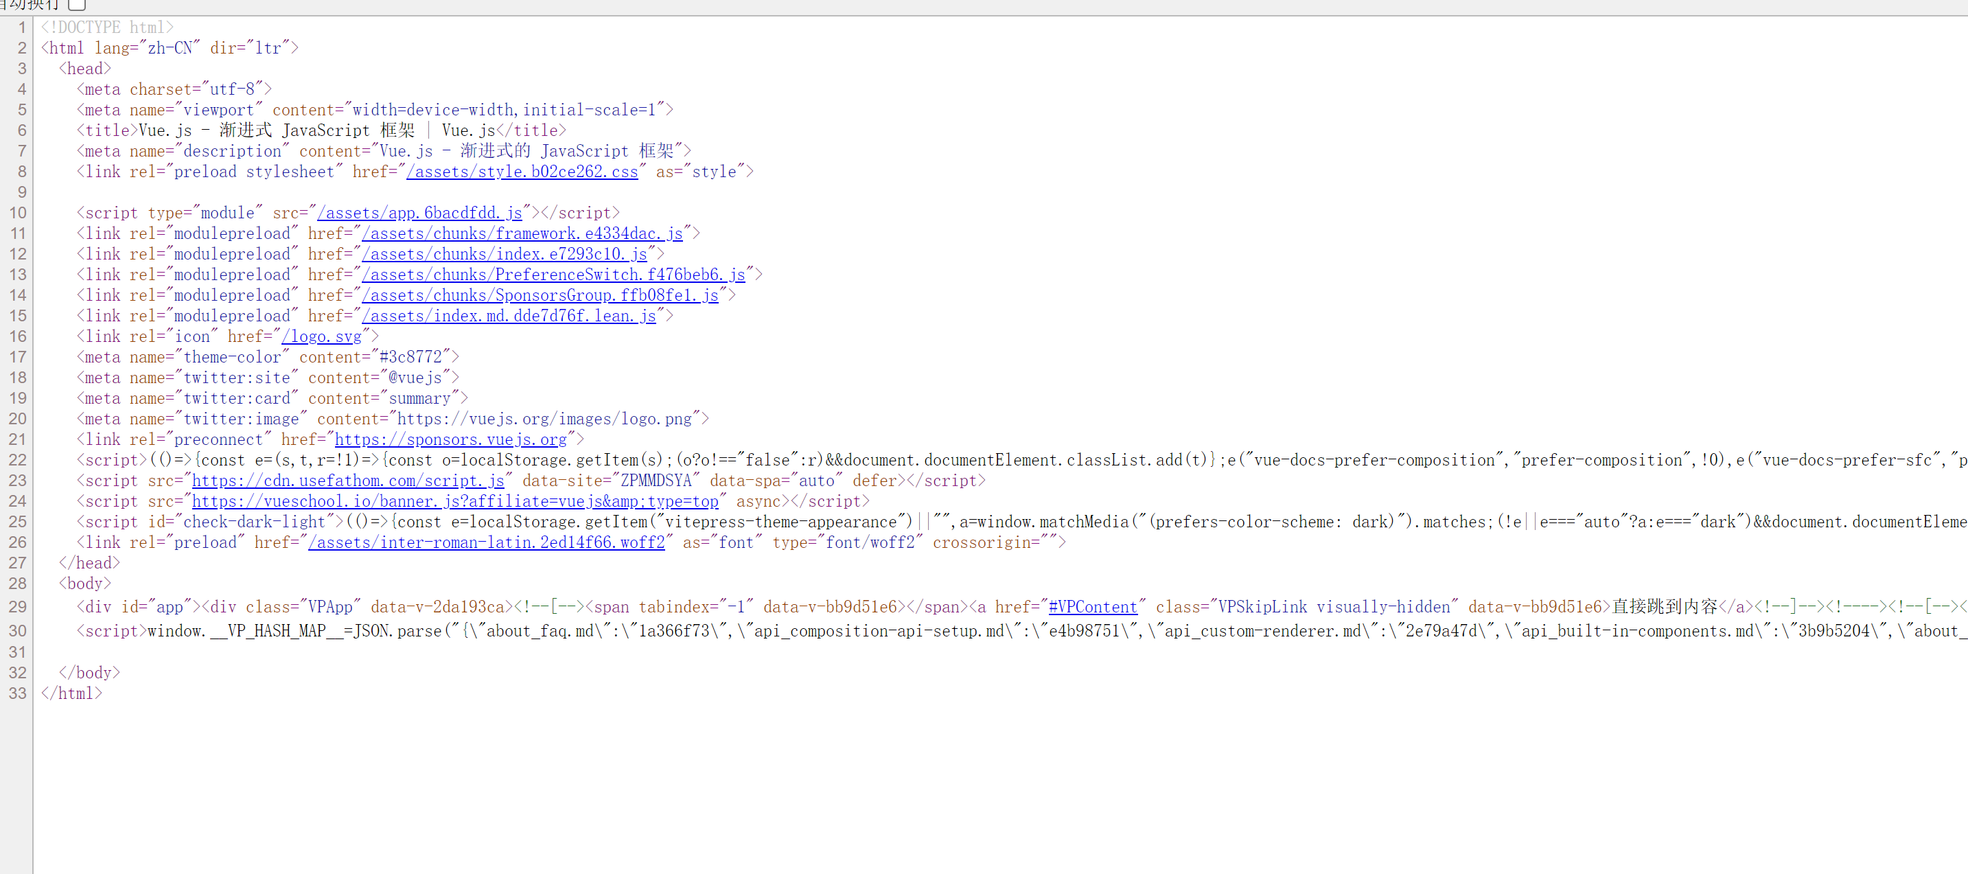Open the chunks/index.e7293c10.js link
This screenshot has width=1968, height=874.
click(x=505, y=255)
